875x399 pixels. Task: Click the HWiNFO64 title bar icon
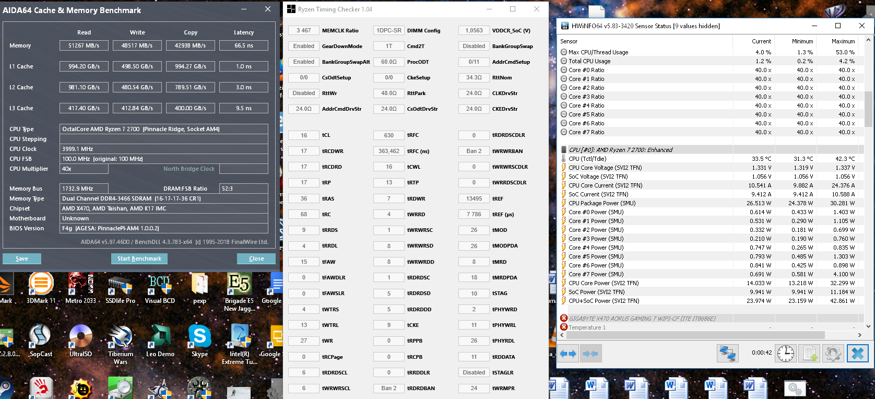564,26
